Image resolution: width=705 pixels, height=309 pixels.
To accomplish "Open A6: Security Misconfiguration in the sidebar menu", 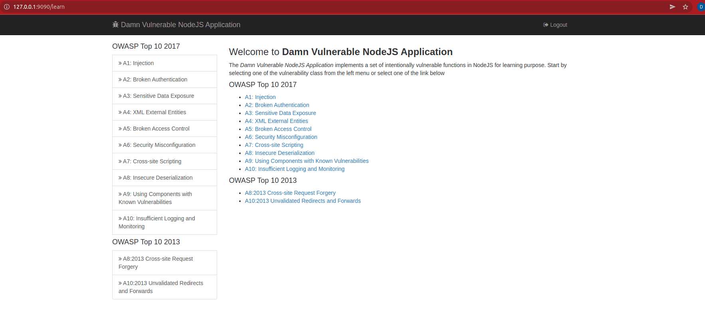I will 164,145.
